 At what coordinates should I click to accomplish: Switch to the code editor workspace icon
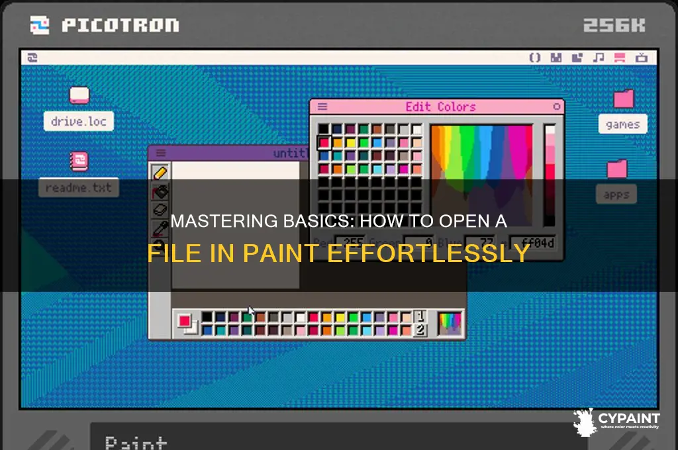click(x=535, y=58)
